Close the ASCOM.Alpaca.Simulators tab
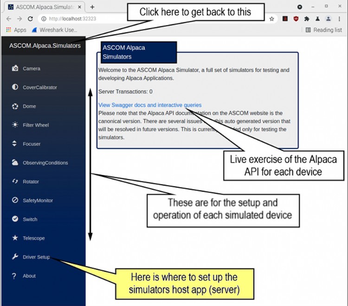 click(x=79, y=7)
